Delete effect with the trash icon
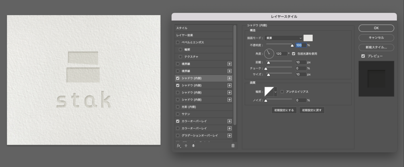Viewport: 404px width, 167px height. 233,146
